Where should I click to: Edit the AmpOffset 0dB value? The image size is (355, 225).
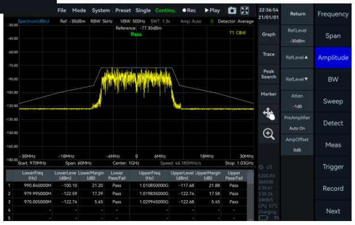297,145
